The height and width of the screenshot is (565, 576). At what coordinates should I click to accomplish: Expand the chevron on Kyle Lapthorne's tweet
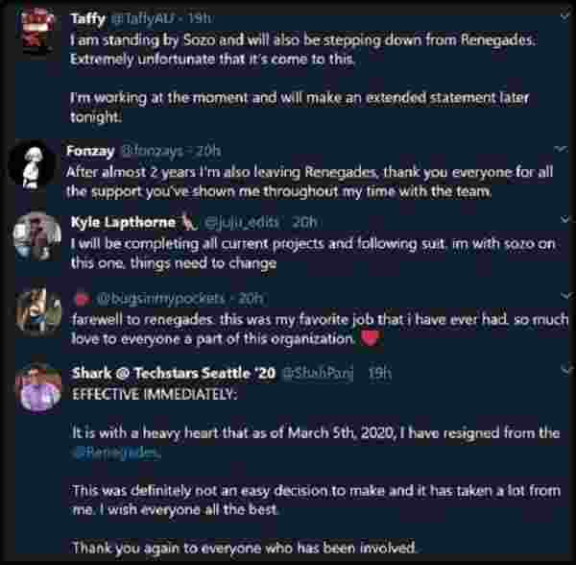pyautogui.click(x=564, y=220)
